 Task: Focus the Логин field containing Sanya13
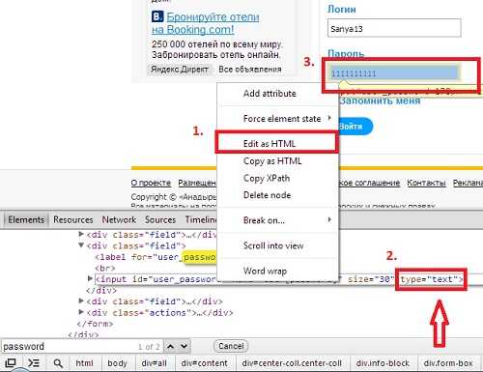coord(394,29)
